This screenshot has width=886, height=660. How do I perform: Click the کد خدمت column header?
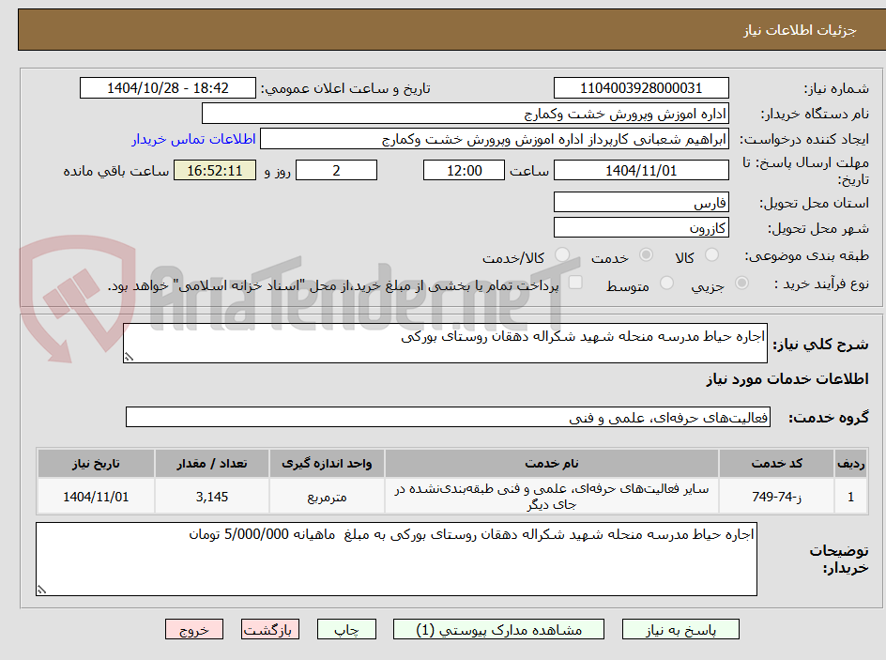pyautogui.click(x=776, y=464)
